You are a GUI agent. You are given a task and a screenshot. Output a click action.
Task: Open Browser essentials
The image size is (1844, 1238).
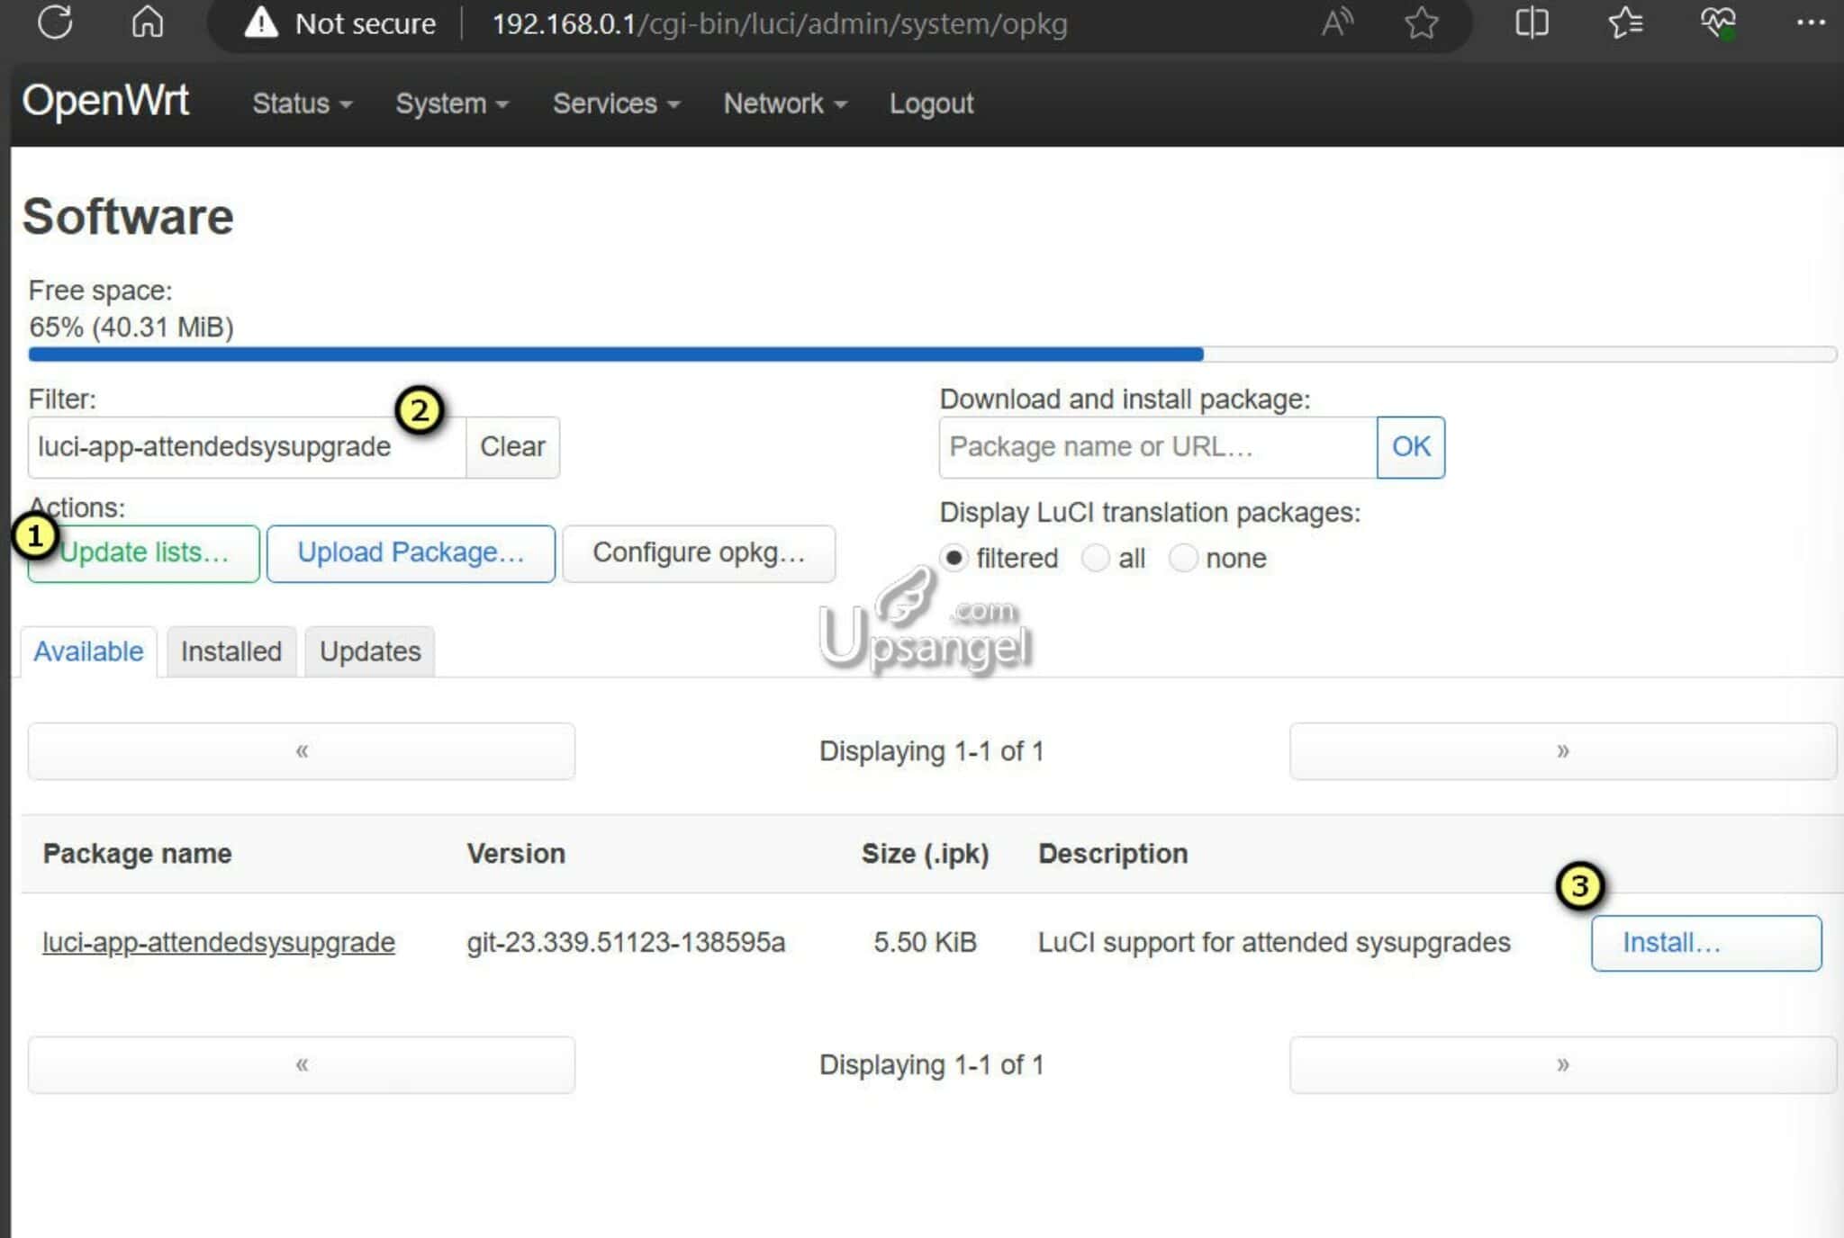click(x=1718, y=23)
